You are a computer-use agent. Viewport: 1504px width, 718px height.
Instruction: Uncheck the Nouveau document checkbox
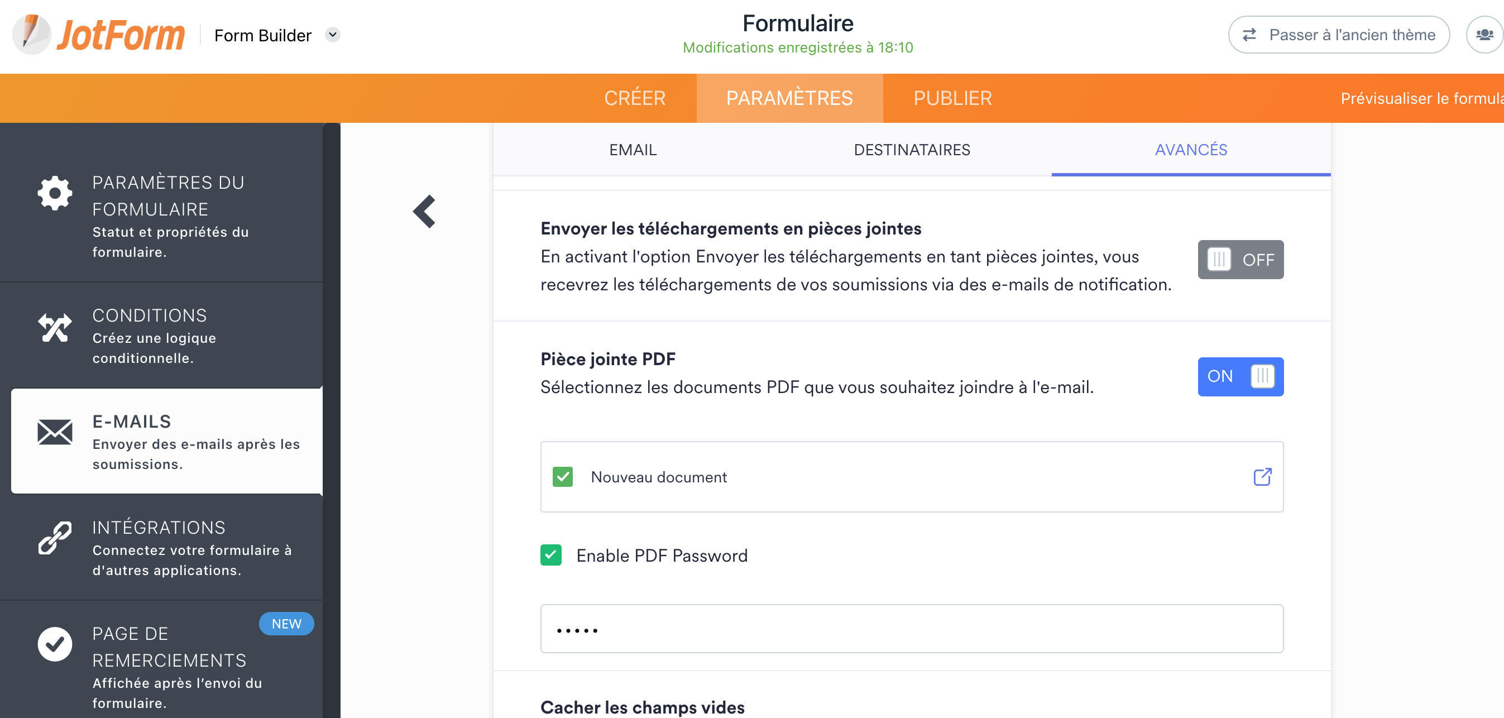[562, 477]
